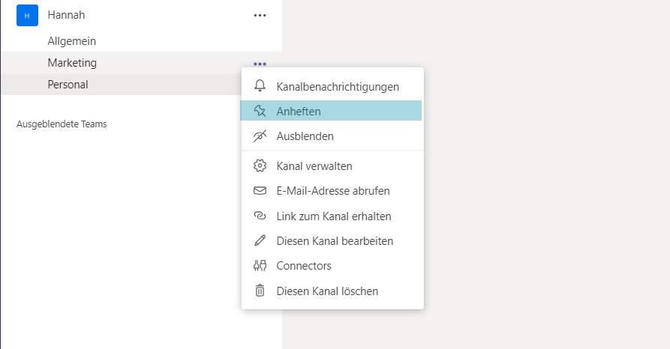Click the envelope icon for E-Mail-Adresse abrufen

coord(260,190)
